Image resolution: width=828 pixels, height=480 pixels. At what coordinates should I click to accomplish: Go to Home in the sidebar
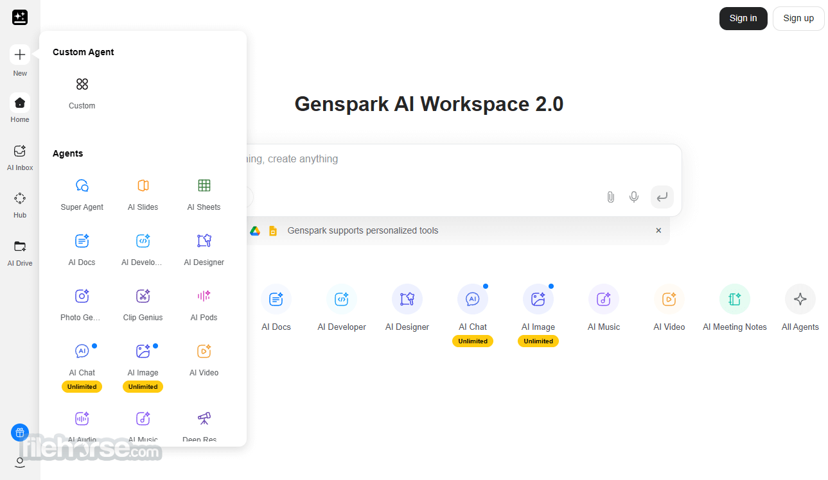tap(20, 103)
